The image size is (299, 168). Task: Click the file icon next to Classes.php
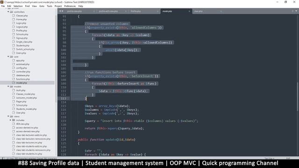point(14,15)
